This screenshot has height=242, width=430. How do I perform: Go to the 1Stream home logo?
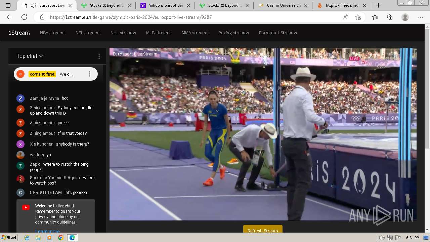[19, 33]
